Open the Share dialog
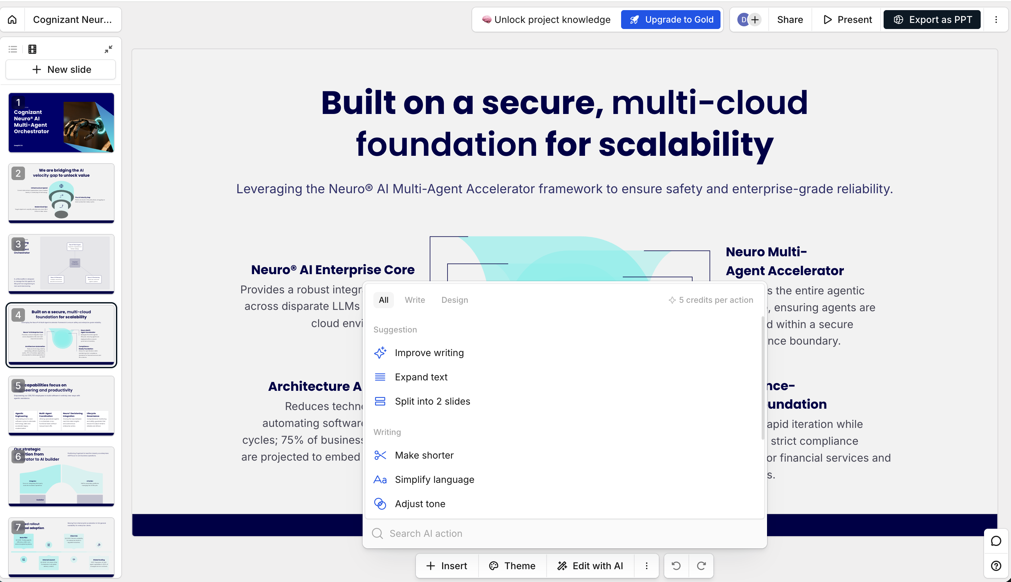The width and height of the screenshot is (1011, 582). 790,20
